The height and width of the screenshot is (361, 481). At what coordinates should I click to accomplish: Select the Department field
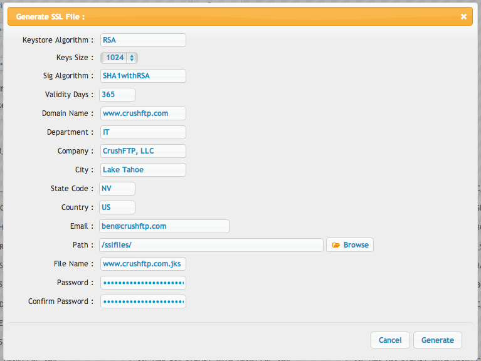coord(143,132)
